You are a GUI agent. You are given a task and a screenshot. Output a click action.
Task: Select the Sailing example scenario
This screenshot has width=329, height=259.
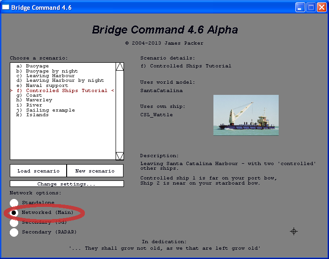point(46,110)
